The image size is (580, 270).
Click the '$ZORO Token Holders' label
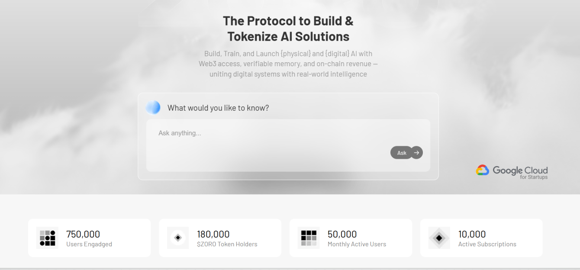[227, 244]
